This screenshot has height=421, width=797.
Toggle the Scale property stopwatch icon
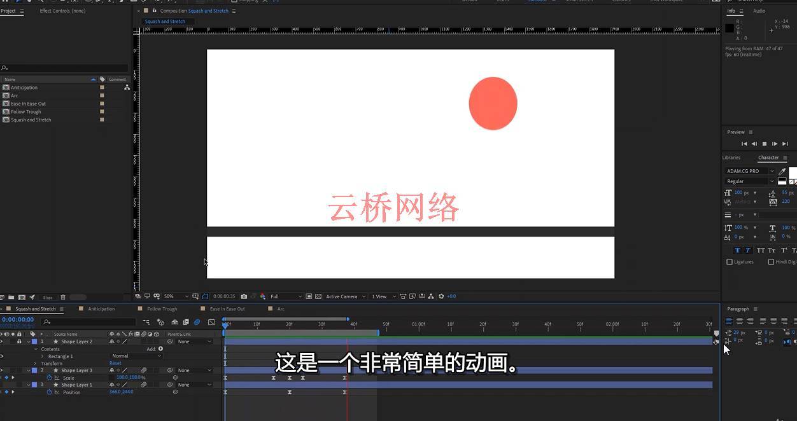[x=50, y=378]
